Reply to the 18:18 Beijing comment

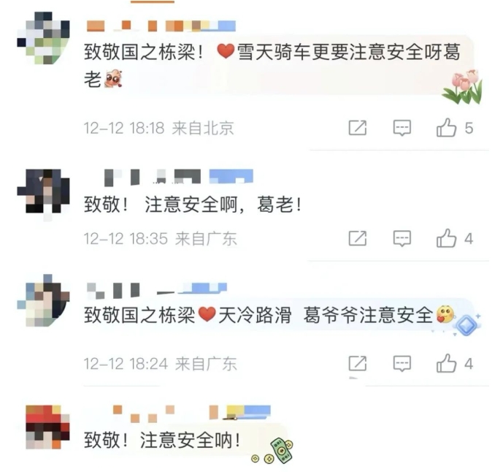tap(402, 128)
